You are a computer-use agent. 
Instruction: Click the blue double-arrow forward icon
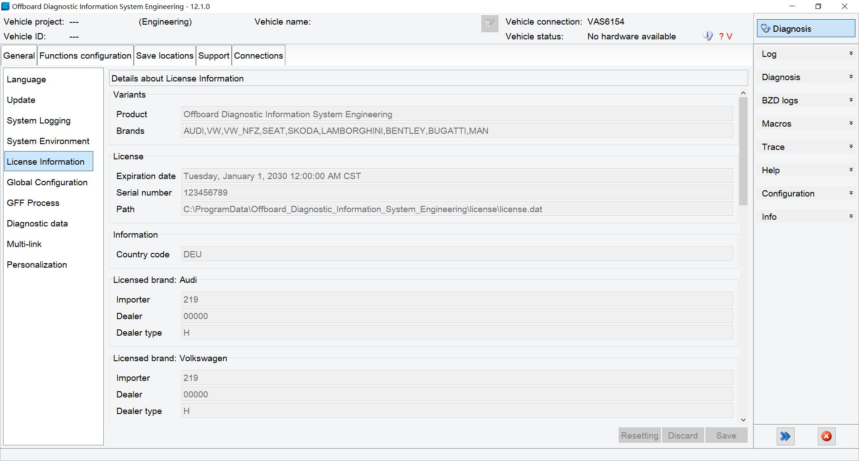pos(785,436)
